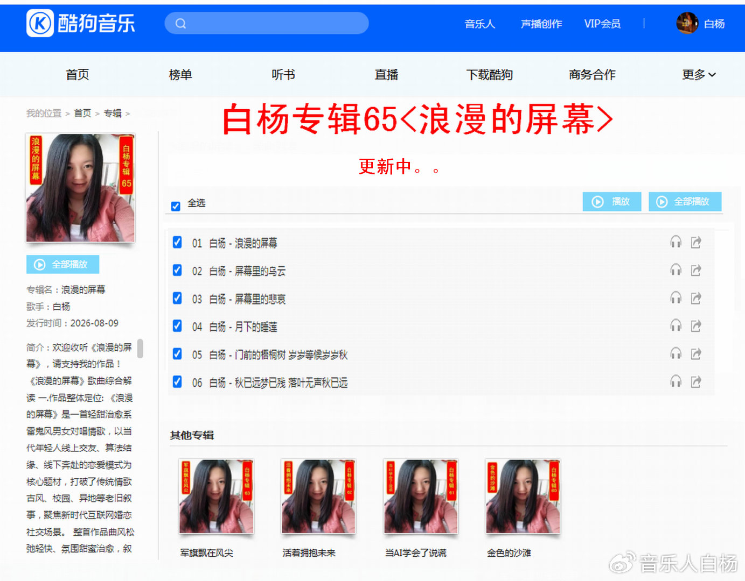Open album thumbnail 金色的沙滩
Image resolution: width=745 pixels, height=581 pixels.
click(523, 496)
